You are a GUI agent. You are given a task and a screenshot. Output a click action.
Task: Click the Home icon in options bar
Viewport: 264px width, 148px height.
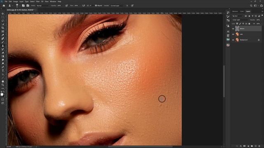point(4,5)
